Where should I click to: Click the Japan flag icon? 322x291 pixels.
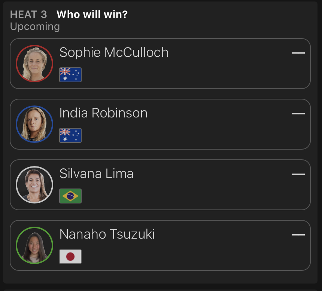coord(70,257)
